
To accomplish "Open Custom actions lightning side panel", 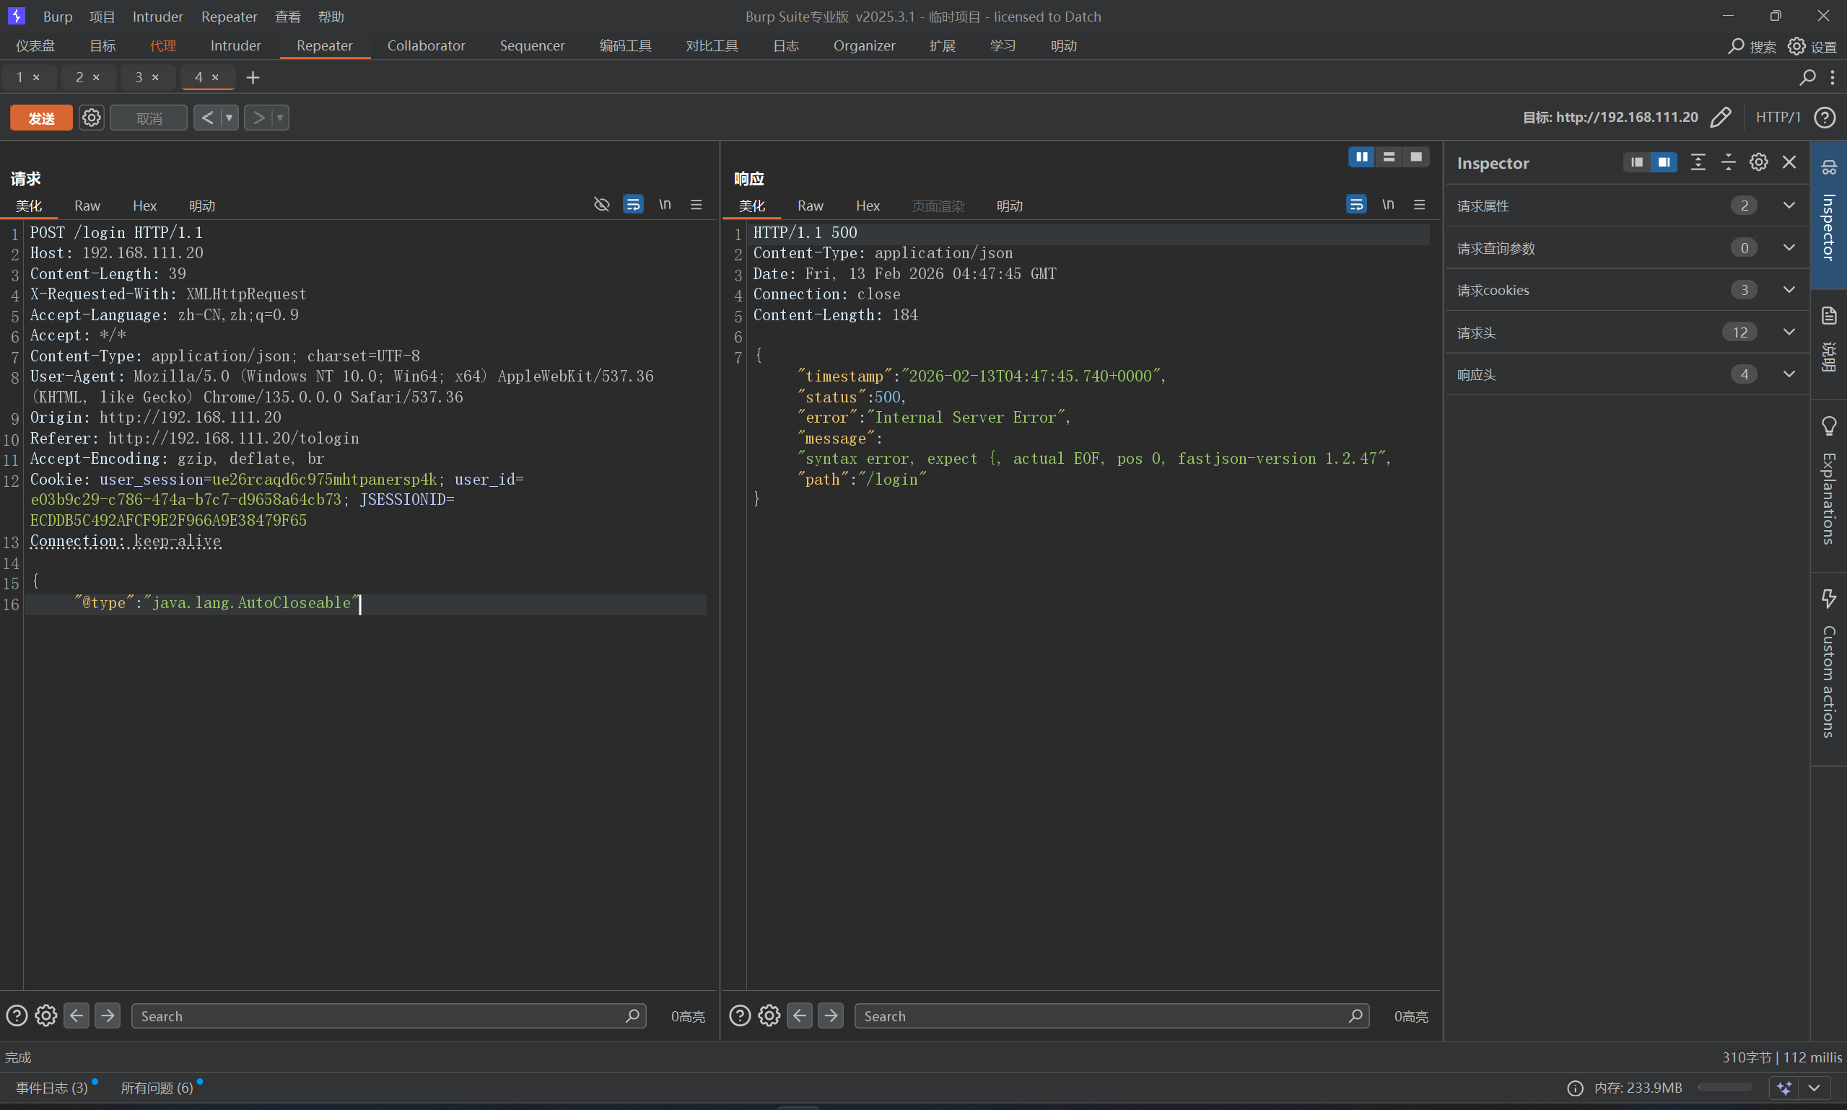I will 1828,599.
